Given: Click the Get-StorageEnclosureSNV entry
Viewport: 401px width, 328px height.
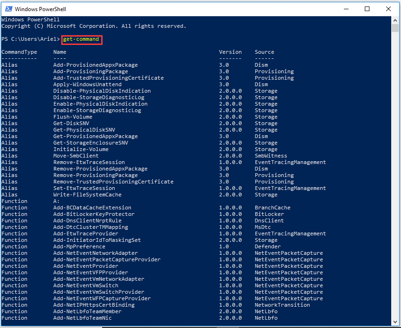Looking at the screenshot, I should coord(91,143).
